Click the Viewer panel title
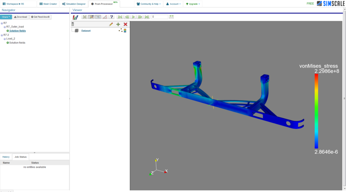 click(x=77, y=10)
